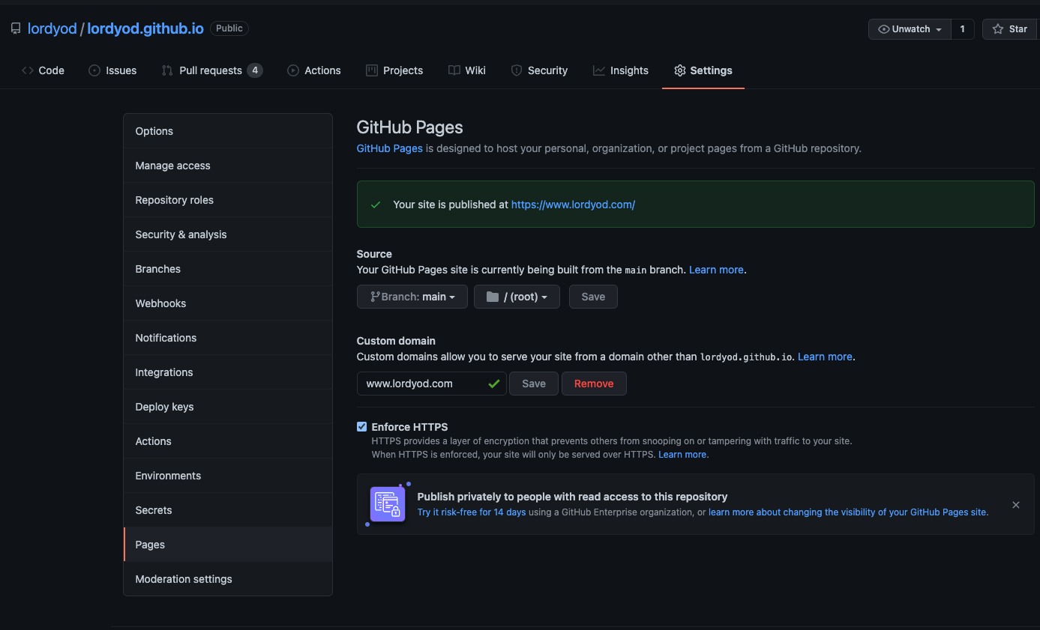This screenshot has height=630, width=1040.
Task: Open the Branch: main dropdown
Action: click(x=412, y=297)
